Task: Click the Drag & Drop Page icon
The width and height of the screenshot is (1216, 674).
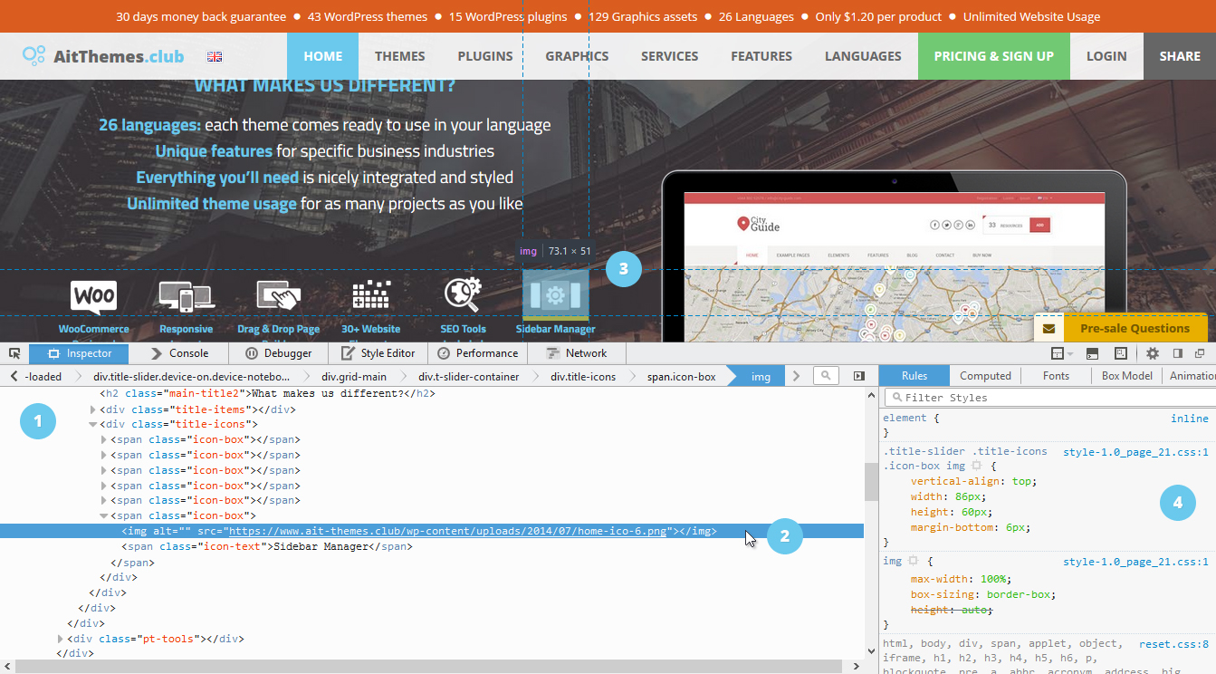Action: [x=279, y=296]
